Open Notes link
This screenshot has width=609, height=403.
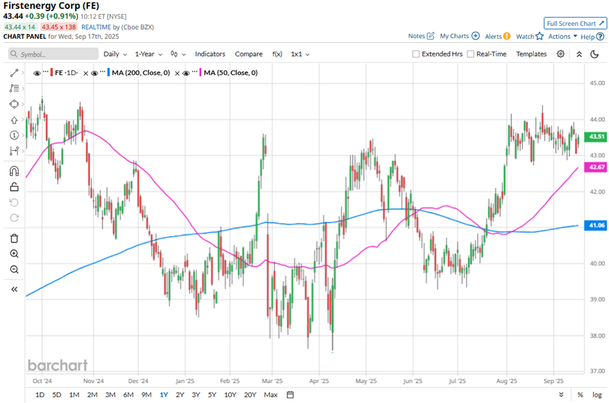click(421, 36)
